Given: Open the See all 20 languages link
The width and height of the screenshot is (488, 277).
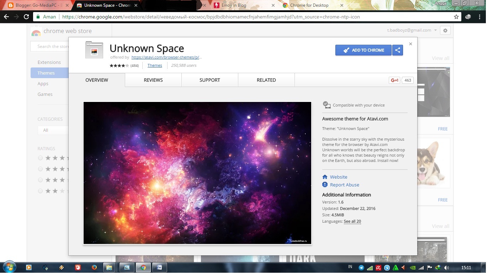Looking at the screenshot, I should pyautogui.click(x=352, y=221).
